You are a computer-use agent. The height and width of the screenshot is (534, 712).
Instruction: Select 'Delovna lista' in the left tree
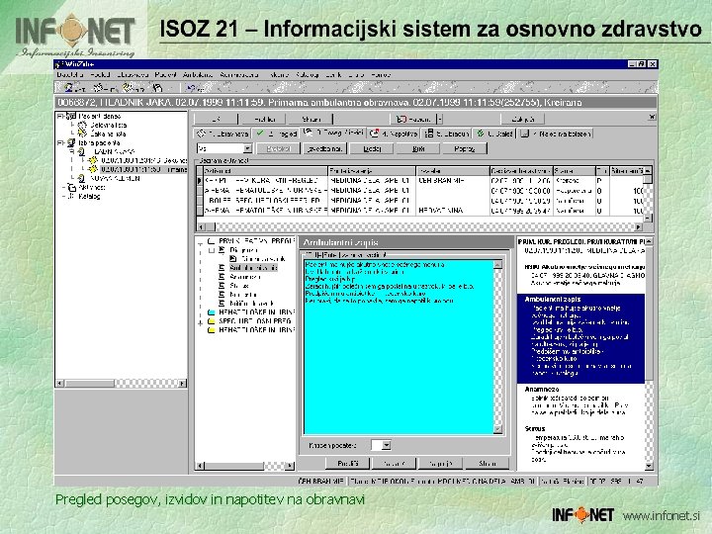pyautogui.click(x=108, y=125)
